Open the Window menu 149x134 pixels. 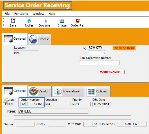(x=38, y=14)
